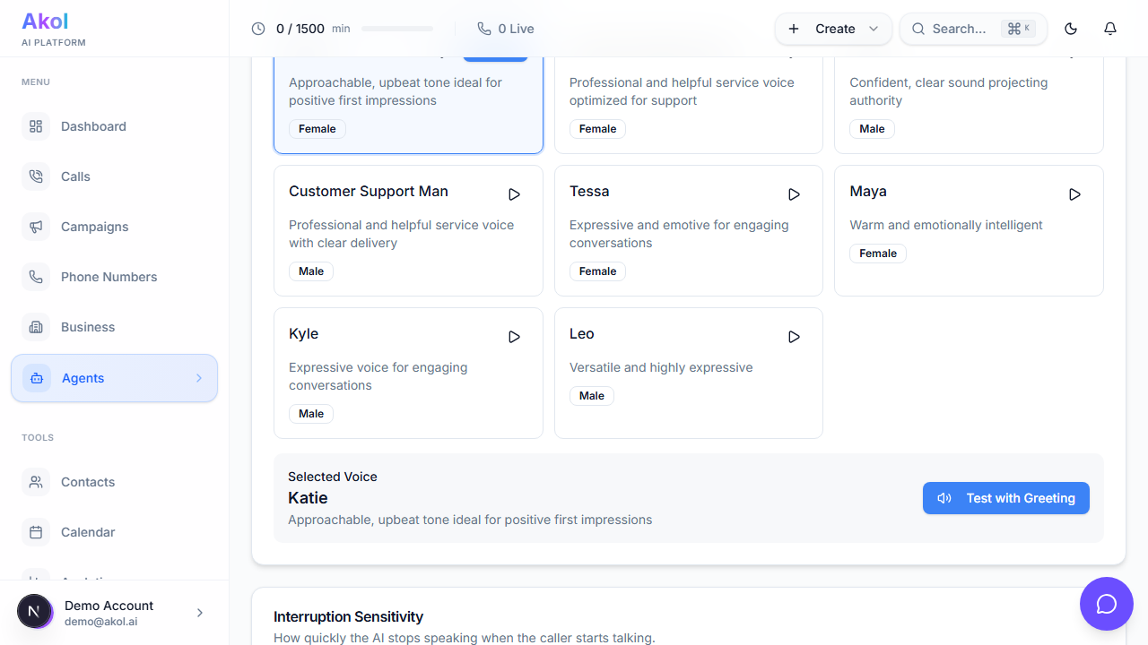Expand the Agents submenu chevron
The height and width of the screenshot is (645, 1148).
pos(199,378)
